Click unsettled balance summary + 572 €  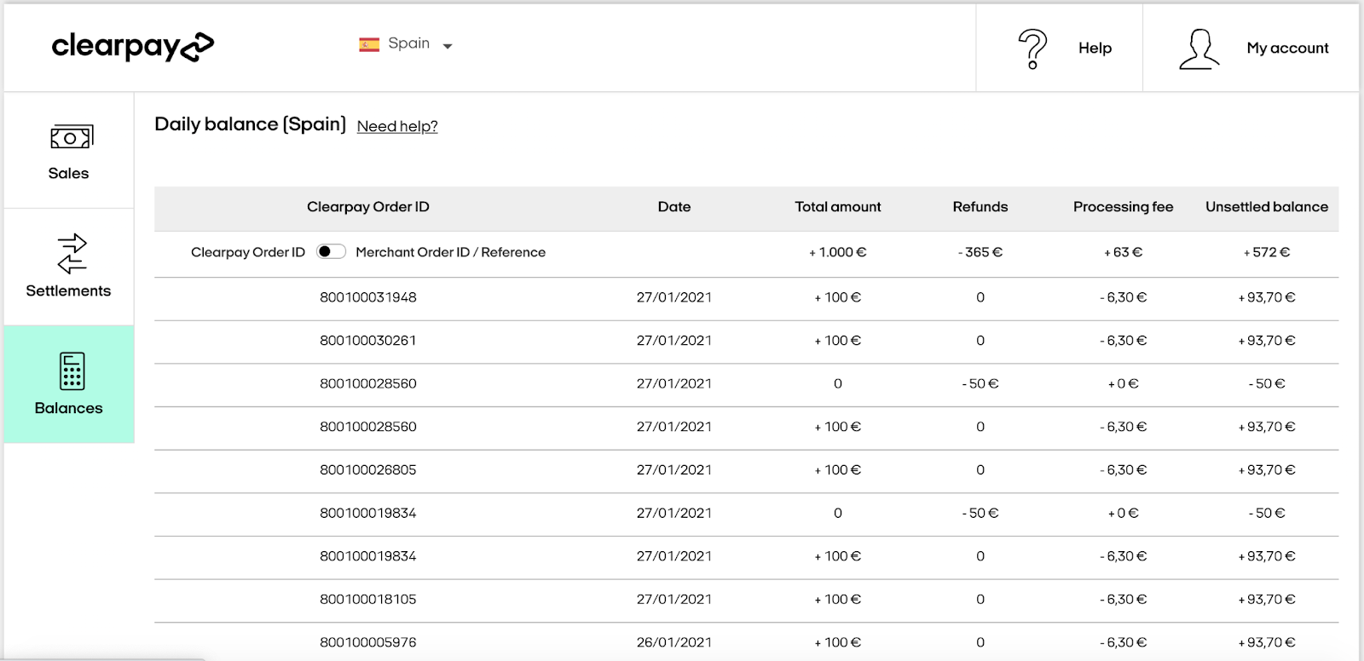pyautogui.click(x=1267, y=252)
